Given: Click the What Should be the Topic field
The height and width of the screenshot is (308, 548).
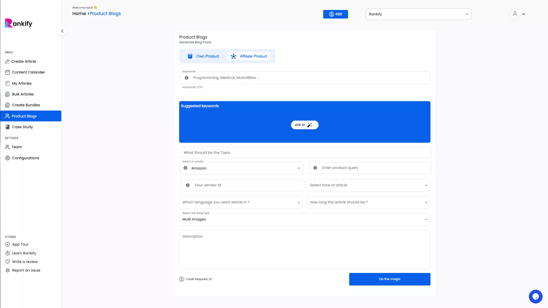Looking at the screenshot, I should (306, 153).
